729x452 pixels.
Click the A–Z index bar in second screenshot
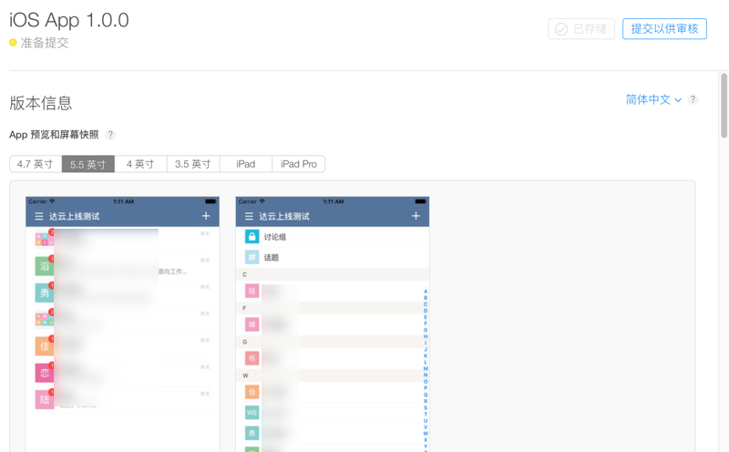426,370
